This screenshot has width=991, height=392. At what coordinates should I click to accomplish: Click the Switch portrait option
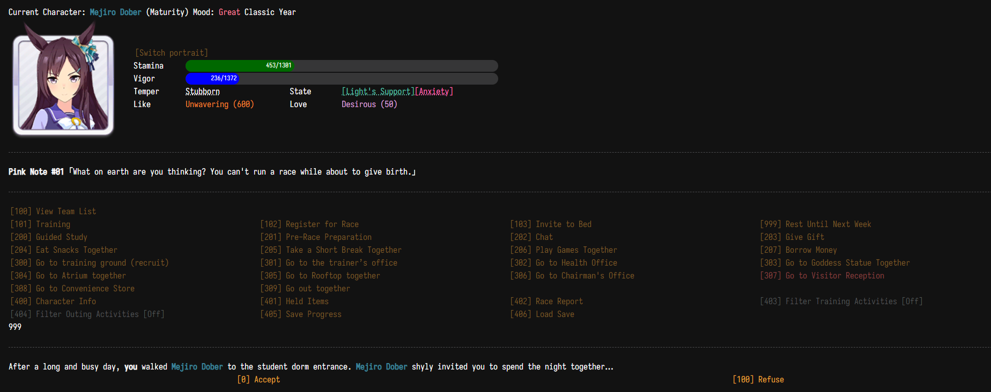coord(172,53)
